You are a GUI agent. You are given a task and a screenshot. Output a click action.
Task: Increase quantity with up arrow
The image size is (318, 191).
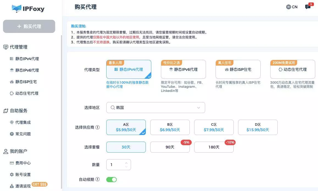[126, 163]
